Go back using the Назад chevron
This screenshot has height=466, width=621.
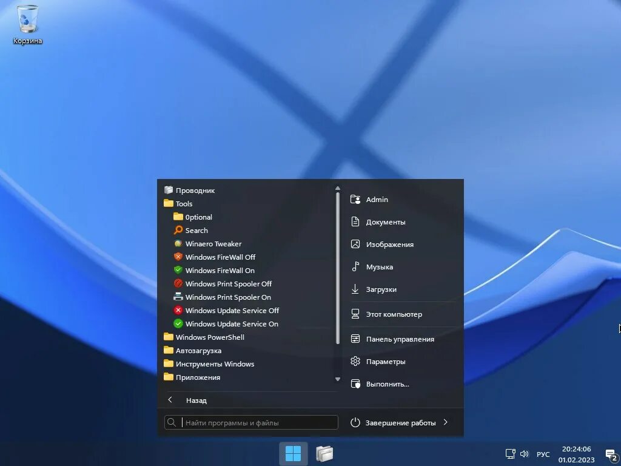pos(170,400)
